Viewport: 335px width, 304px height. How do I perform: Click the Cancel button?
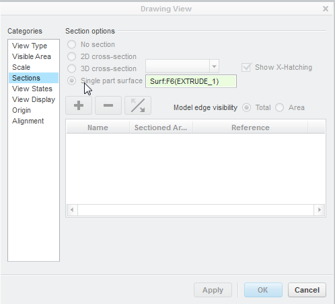307,290
